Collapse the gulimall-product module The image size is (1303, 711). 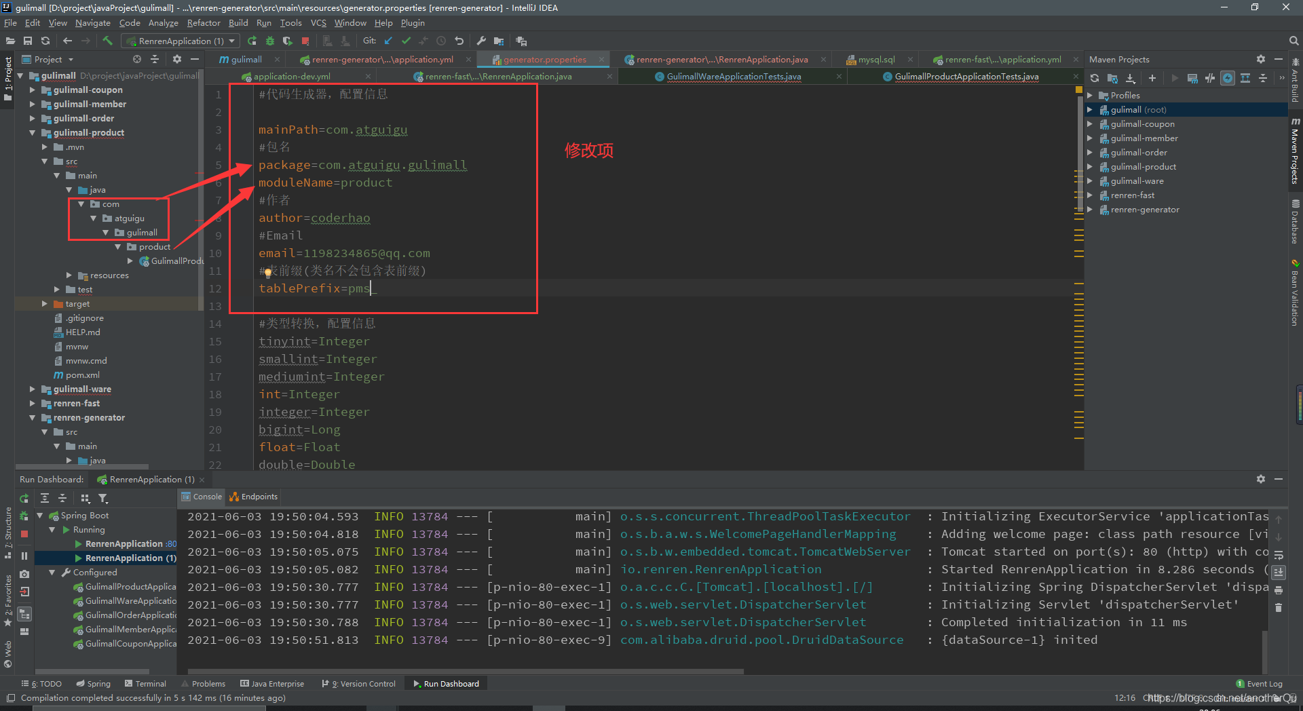click(x=32, y=132)
